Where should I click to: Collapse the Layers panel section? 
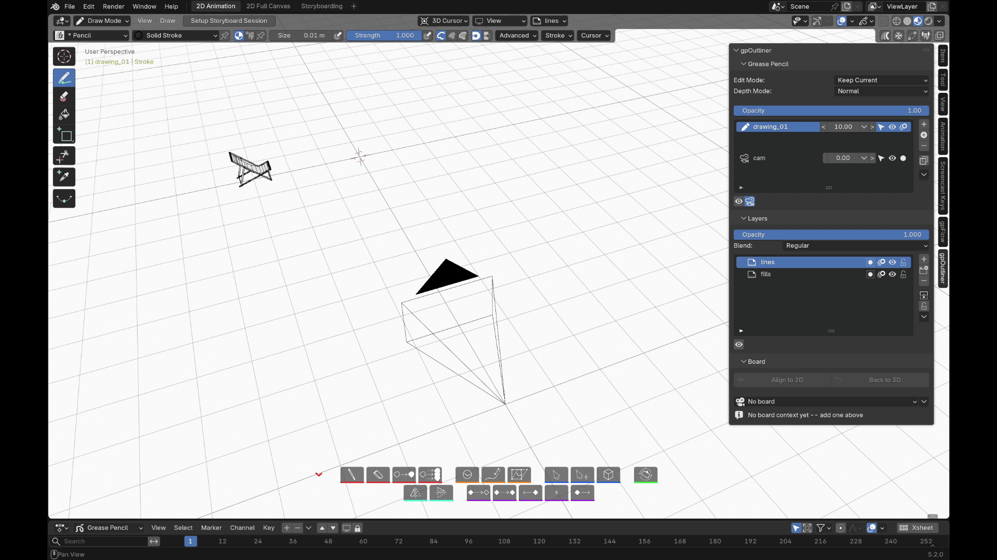point(757,218)
